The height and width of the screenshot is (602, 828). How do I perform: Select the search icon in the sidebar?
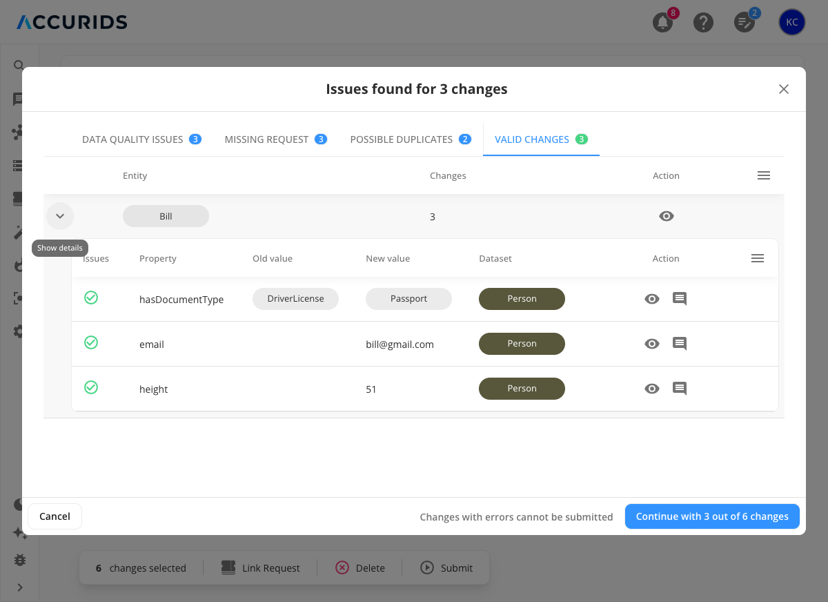pyautogui.click(x=18, y=64)
